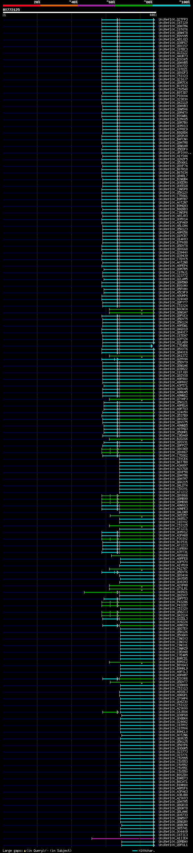
Task: Click the orange ~40% identity legend segment
Action: pos(59,5)
